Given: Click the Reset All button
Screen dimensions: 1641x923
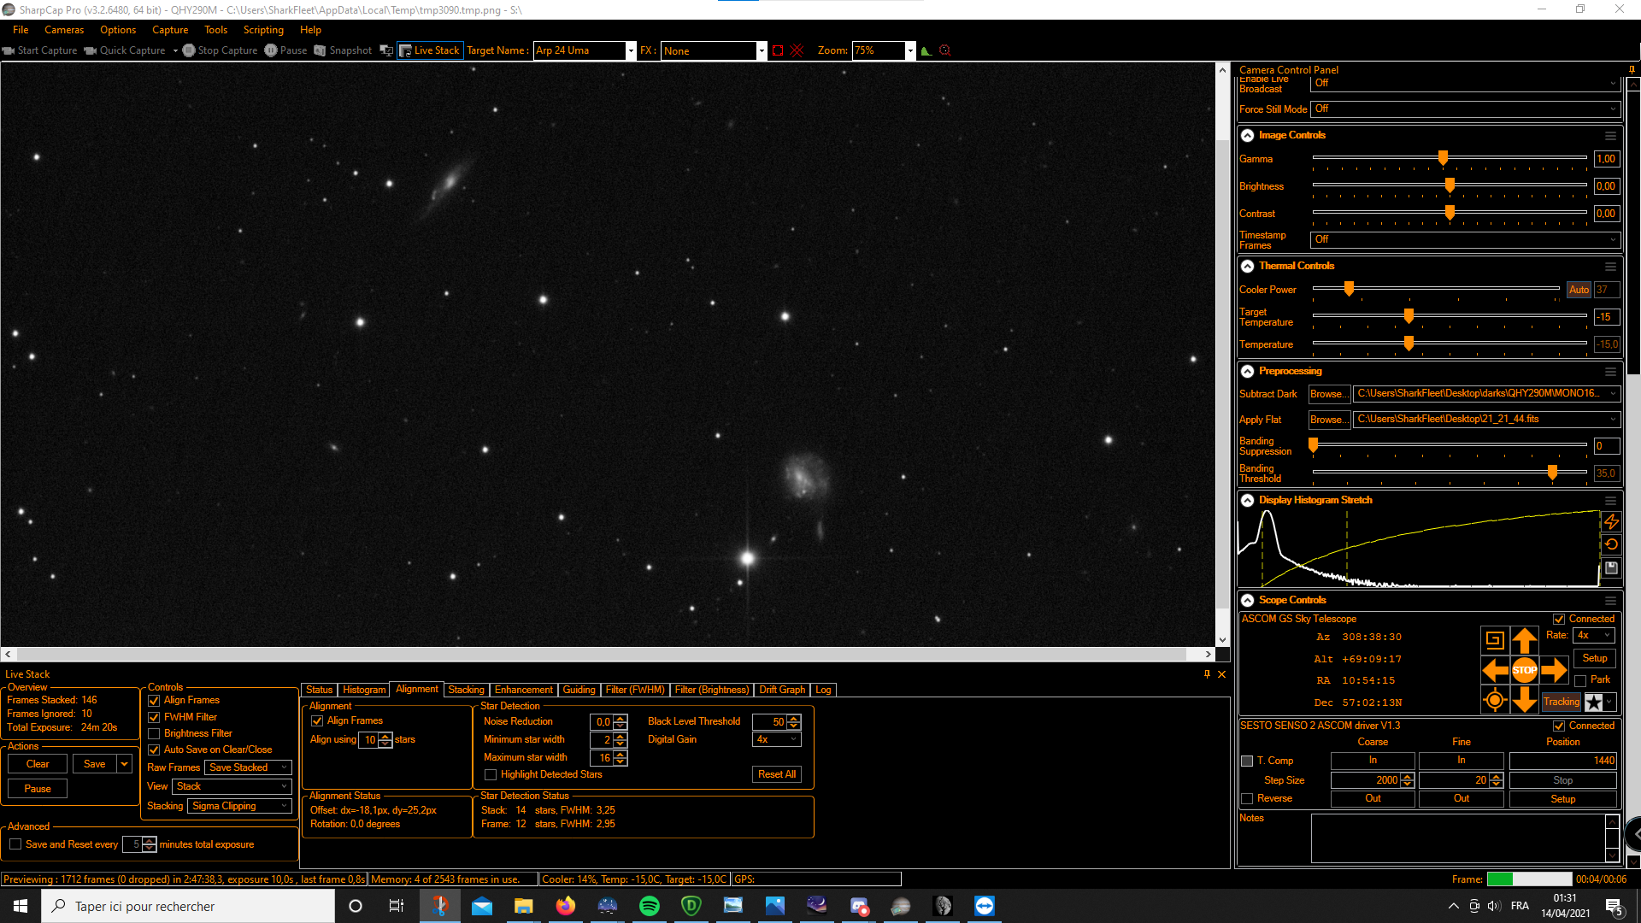Looking at the screenshot, I should [x=776, y=774].
